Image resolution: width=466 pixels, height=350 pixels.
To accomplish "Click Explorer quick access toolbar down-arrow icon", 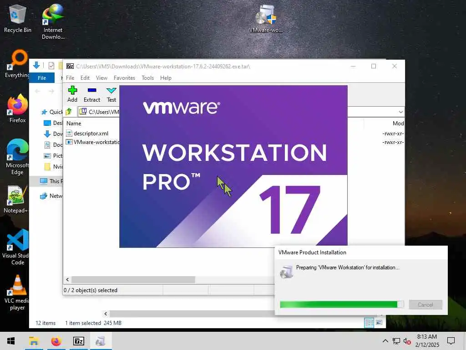I will coord(36,65).
